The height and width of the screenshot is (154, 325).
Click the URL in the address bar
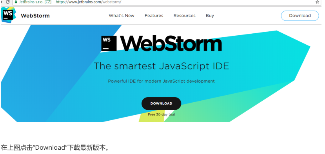pyautogui.click(x=89, y=2)
